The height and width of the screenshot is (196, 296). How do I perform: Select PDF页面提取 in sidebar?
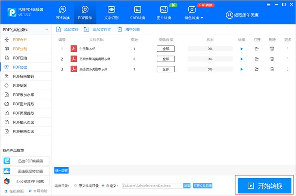[x=26, y=113]
